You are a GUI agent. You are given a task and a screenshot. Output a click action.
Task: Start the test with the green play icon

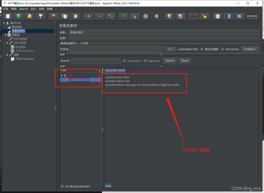point(123,16)
